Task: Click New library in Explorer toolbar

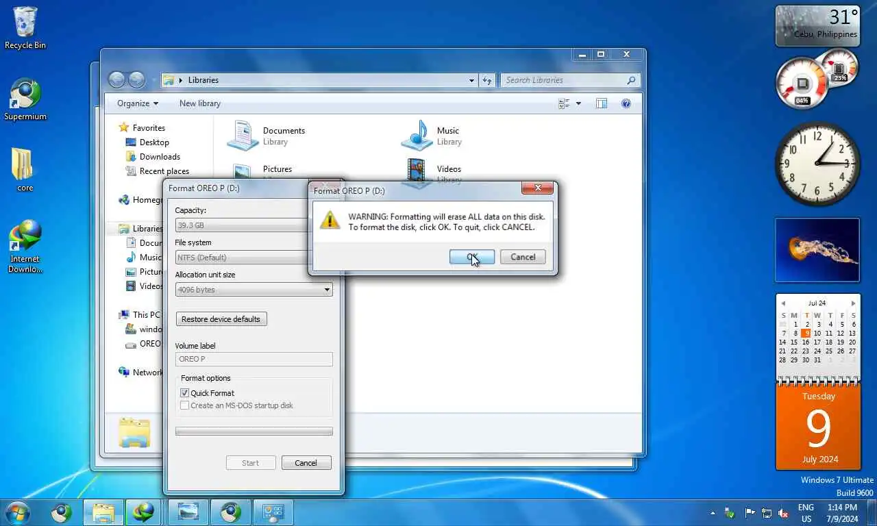Action: (x=200, y=103)
